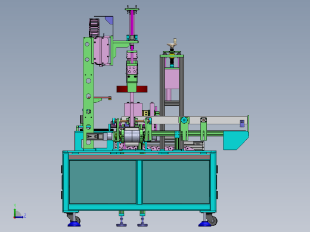Select the tall green vertical column with holes
This screenshot has height=232, width=310.
click(88, 93)
